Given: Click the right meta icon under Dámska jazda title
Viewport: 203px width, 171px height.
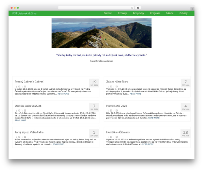Looking at the screenshot, I should pyautogui.click(x=25, y=110).
